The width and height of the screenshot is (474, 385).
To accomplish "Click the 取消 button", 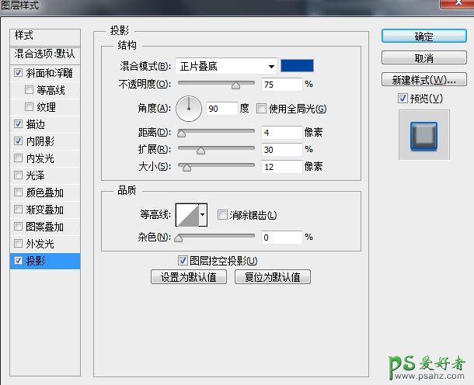I will (x=424, y=58).
